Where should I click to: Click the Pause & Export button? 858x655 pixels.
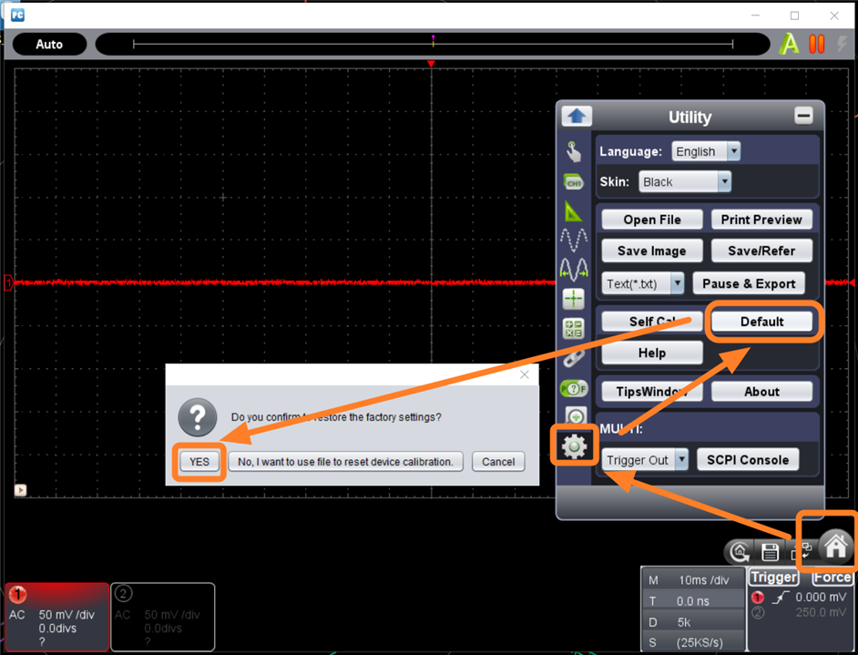[x=749, y=283]
